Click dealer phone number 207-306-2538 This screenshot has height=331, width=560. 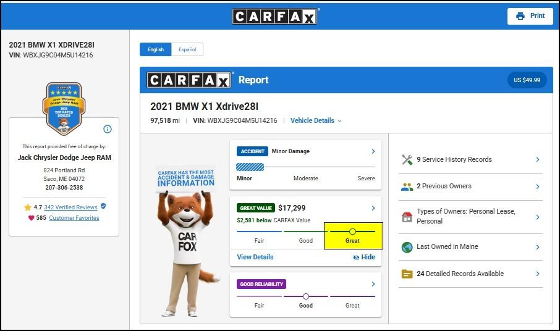pyautogui.click(x=64, y=188)
